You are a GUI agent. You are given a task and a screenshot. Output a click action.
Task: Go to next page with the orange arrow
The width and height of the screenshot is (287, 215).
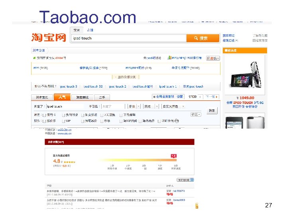coord(216,97)
